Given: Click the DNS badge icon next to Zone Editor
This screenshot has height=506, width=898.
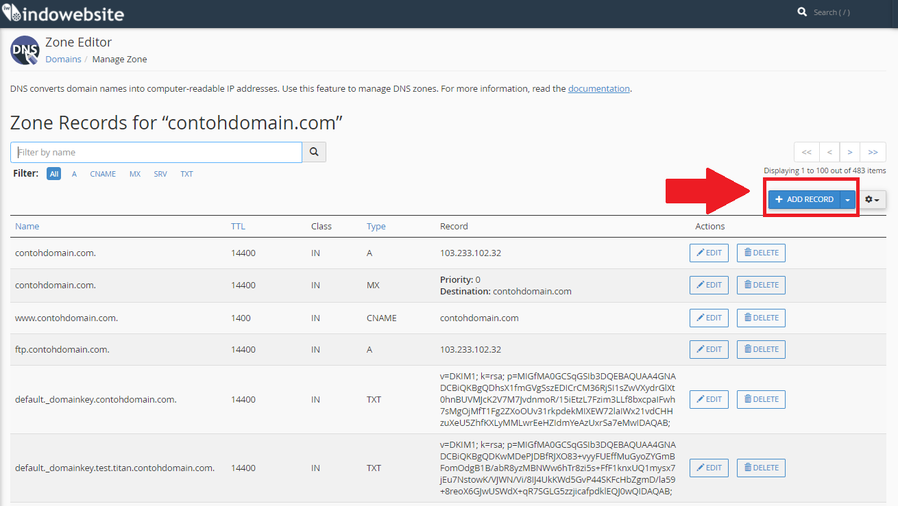Looking at the screenshot, I should coord(24,51).
